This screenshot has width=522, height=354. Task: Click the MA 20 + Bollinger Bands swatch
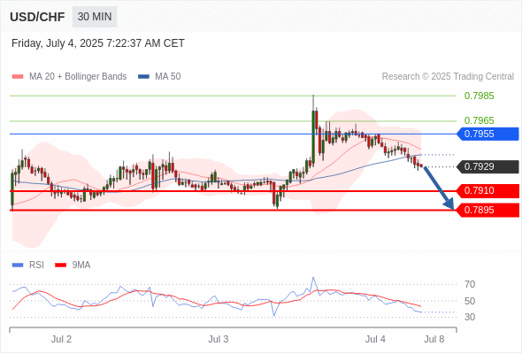click(x=18, y=77)
